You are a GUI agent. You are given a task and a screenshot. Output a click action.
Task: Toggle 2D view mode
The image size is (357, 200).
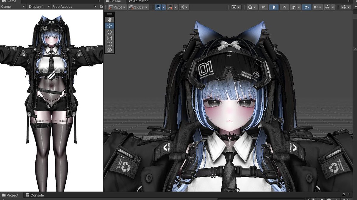263,7
